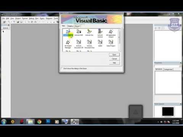Close the Properties panel
Image resolution: width=183 pixels, height=137 pixels.
point(180,63)
